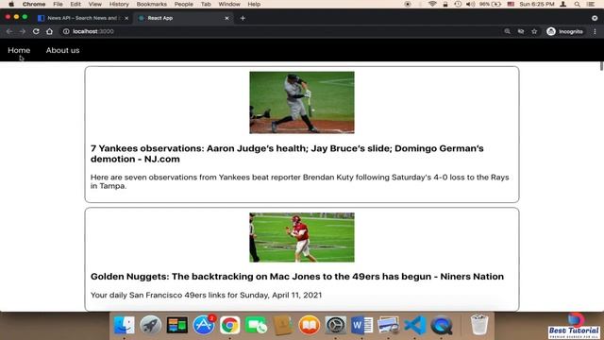
Task: Click the third-party cookies blocked eye icon
Action: (521, 31)
